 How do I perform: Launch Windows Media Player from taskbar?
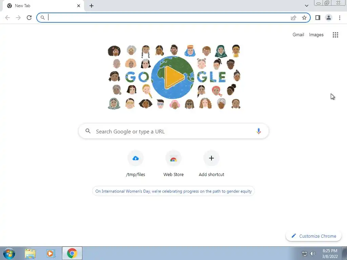51,254
